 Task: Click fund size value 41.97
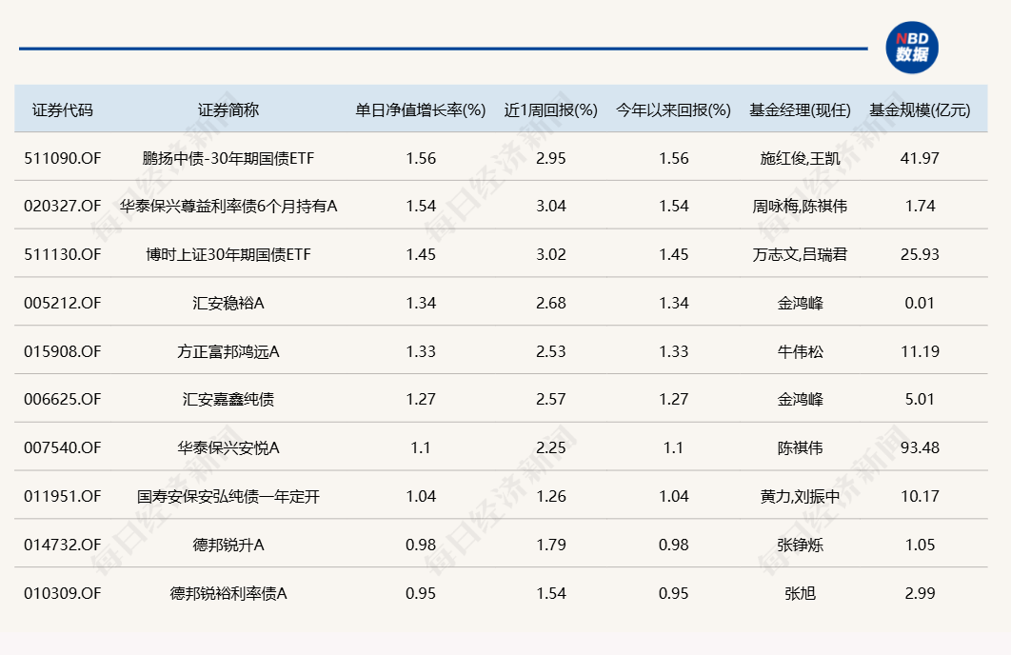(920, 158)
